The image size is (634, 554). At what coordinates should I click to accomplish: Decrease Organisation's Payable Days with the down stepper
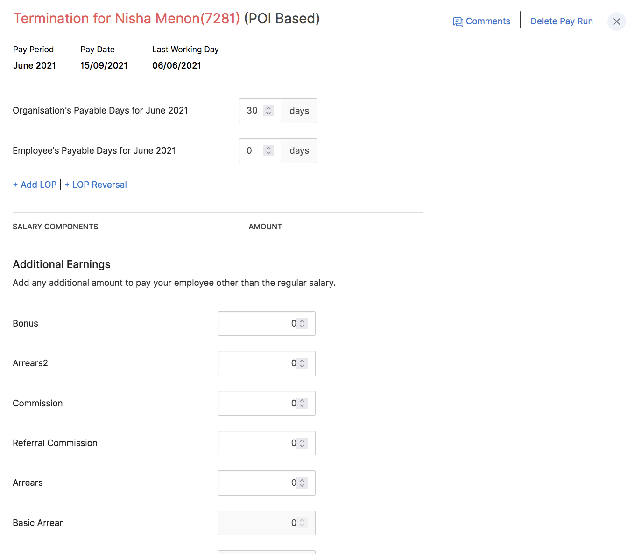[268, 114]
